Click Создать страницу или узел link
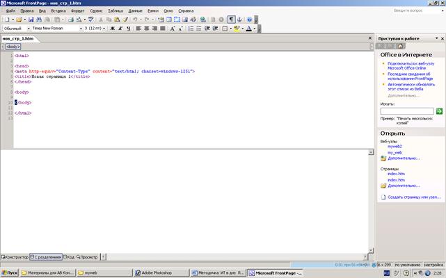The image size is (446, 278). click(414, 197)
